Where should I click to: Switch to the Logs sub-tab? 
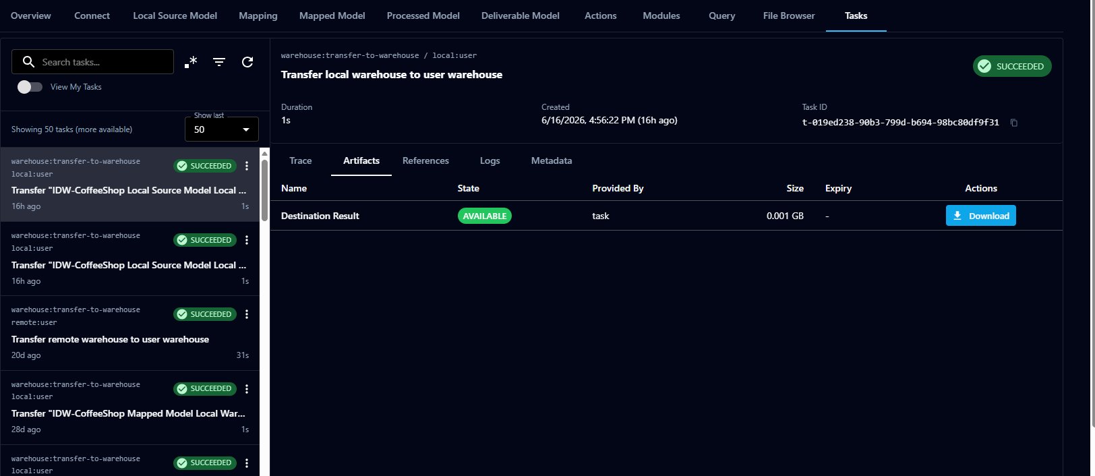(x=490, y=160)
